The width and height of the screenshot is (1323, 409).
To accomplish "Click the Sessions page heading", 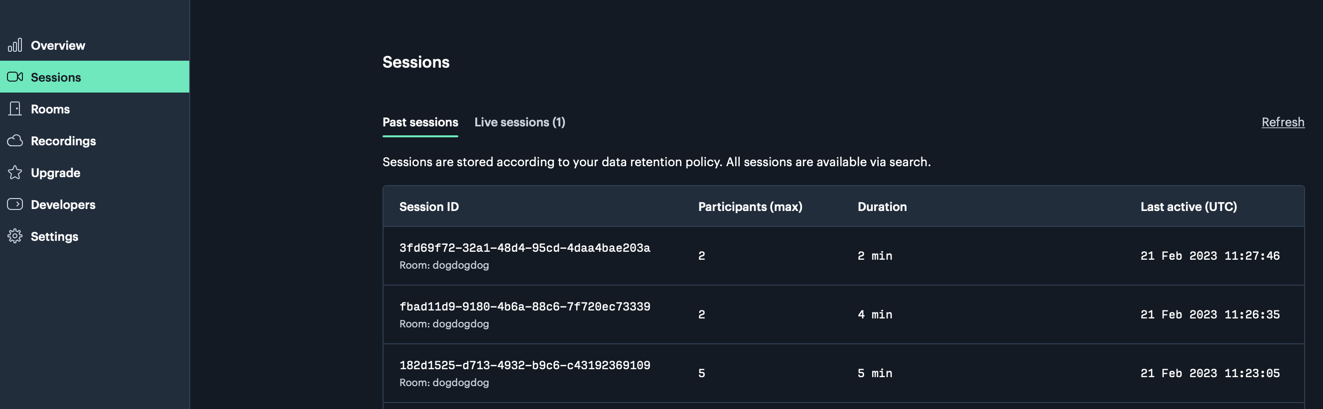I will (416, 62).
